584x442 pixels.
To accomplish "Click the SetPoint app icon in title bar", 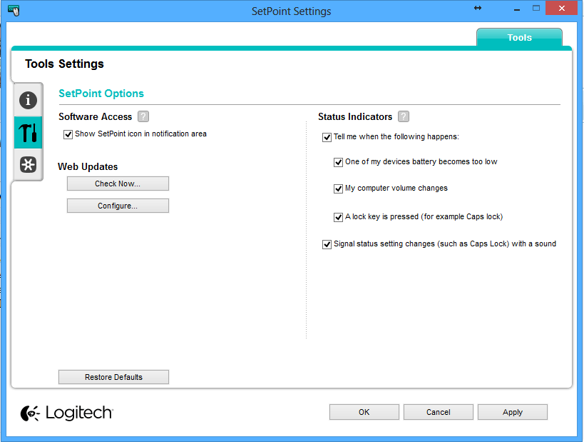I will pos(14,10).
